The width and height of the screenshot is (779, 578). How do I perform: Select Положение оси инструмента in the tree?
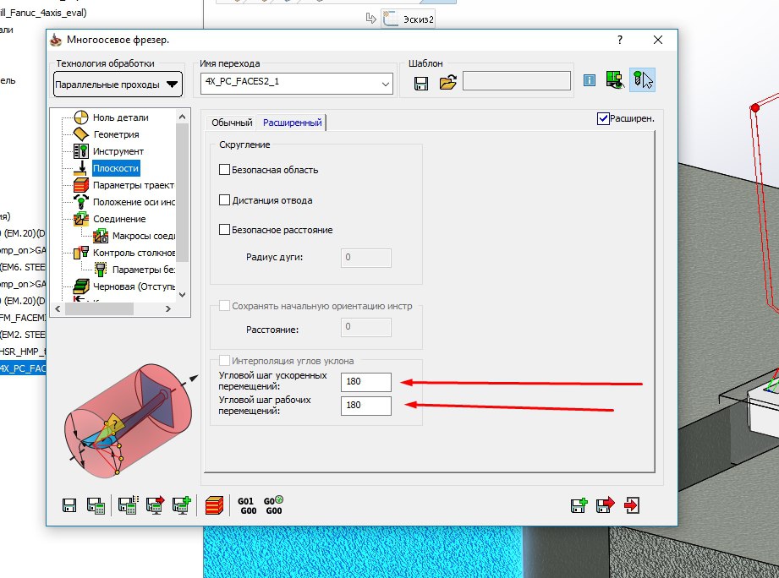point(134,202)
